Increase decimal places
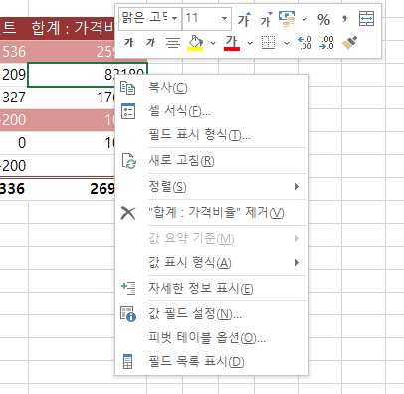The width and height of the screenshot is (404, 394). (x=304, y=43)
